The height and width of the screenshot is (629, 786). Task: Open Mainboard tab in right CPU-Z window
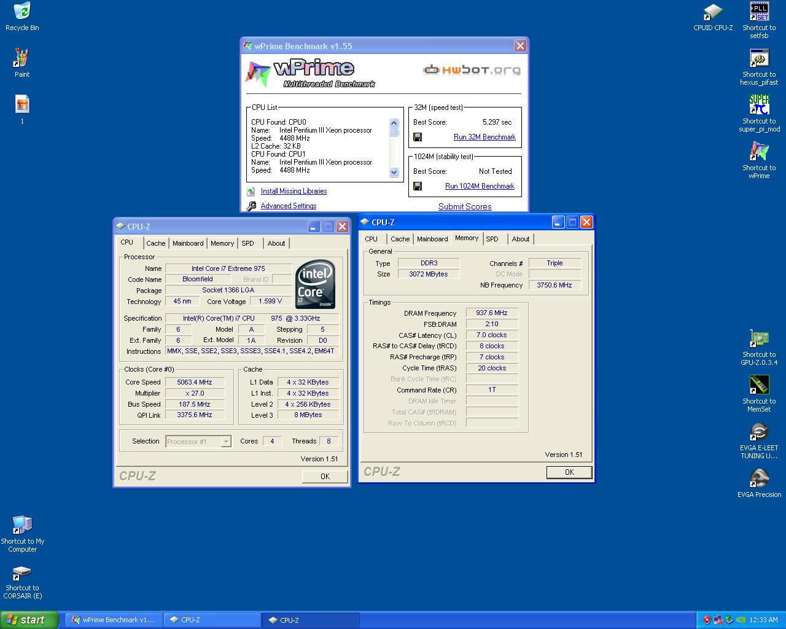[432, 239]
